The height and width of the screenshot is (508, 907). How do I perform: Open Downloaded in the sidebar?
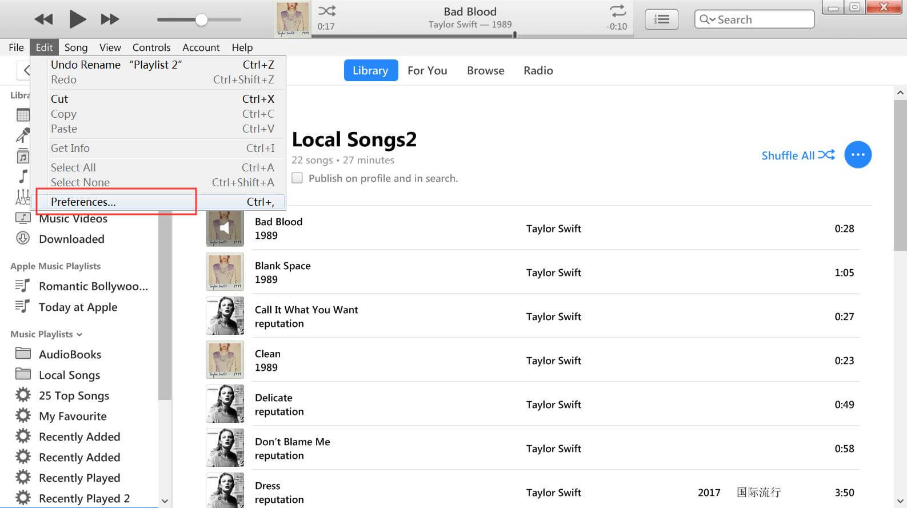tap(71, 239)
